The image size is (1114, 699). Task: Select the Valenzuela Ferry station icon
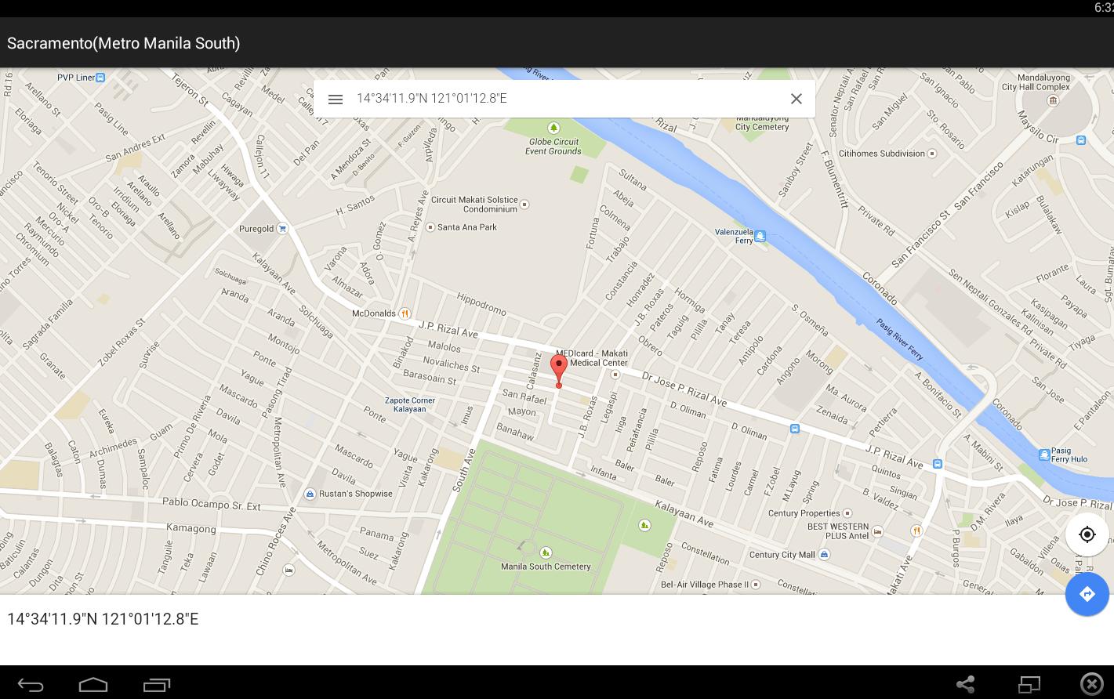point(760,236)
